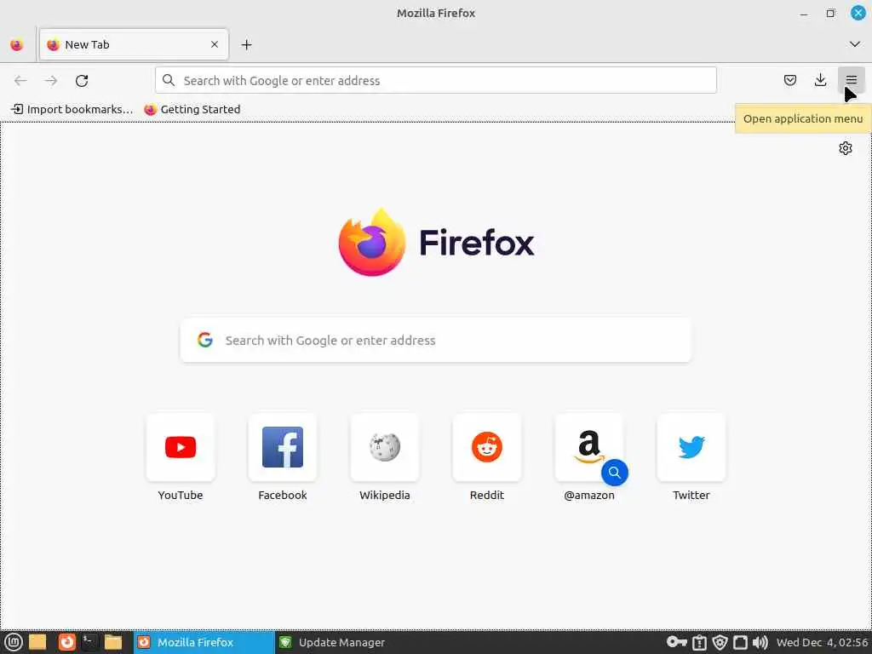Viewport: 872px width, 654px height.
Task: Open the volume control tray icon
Action: tap(760, 643)
